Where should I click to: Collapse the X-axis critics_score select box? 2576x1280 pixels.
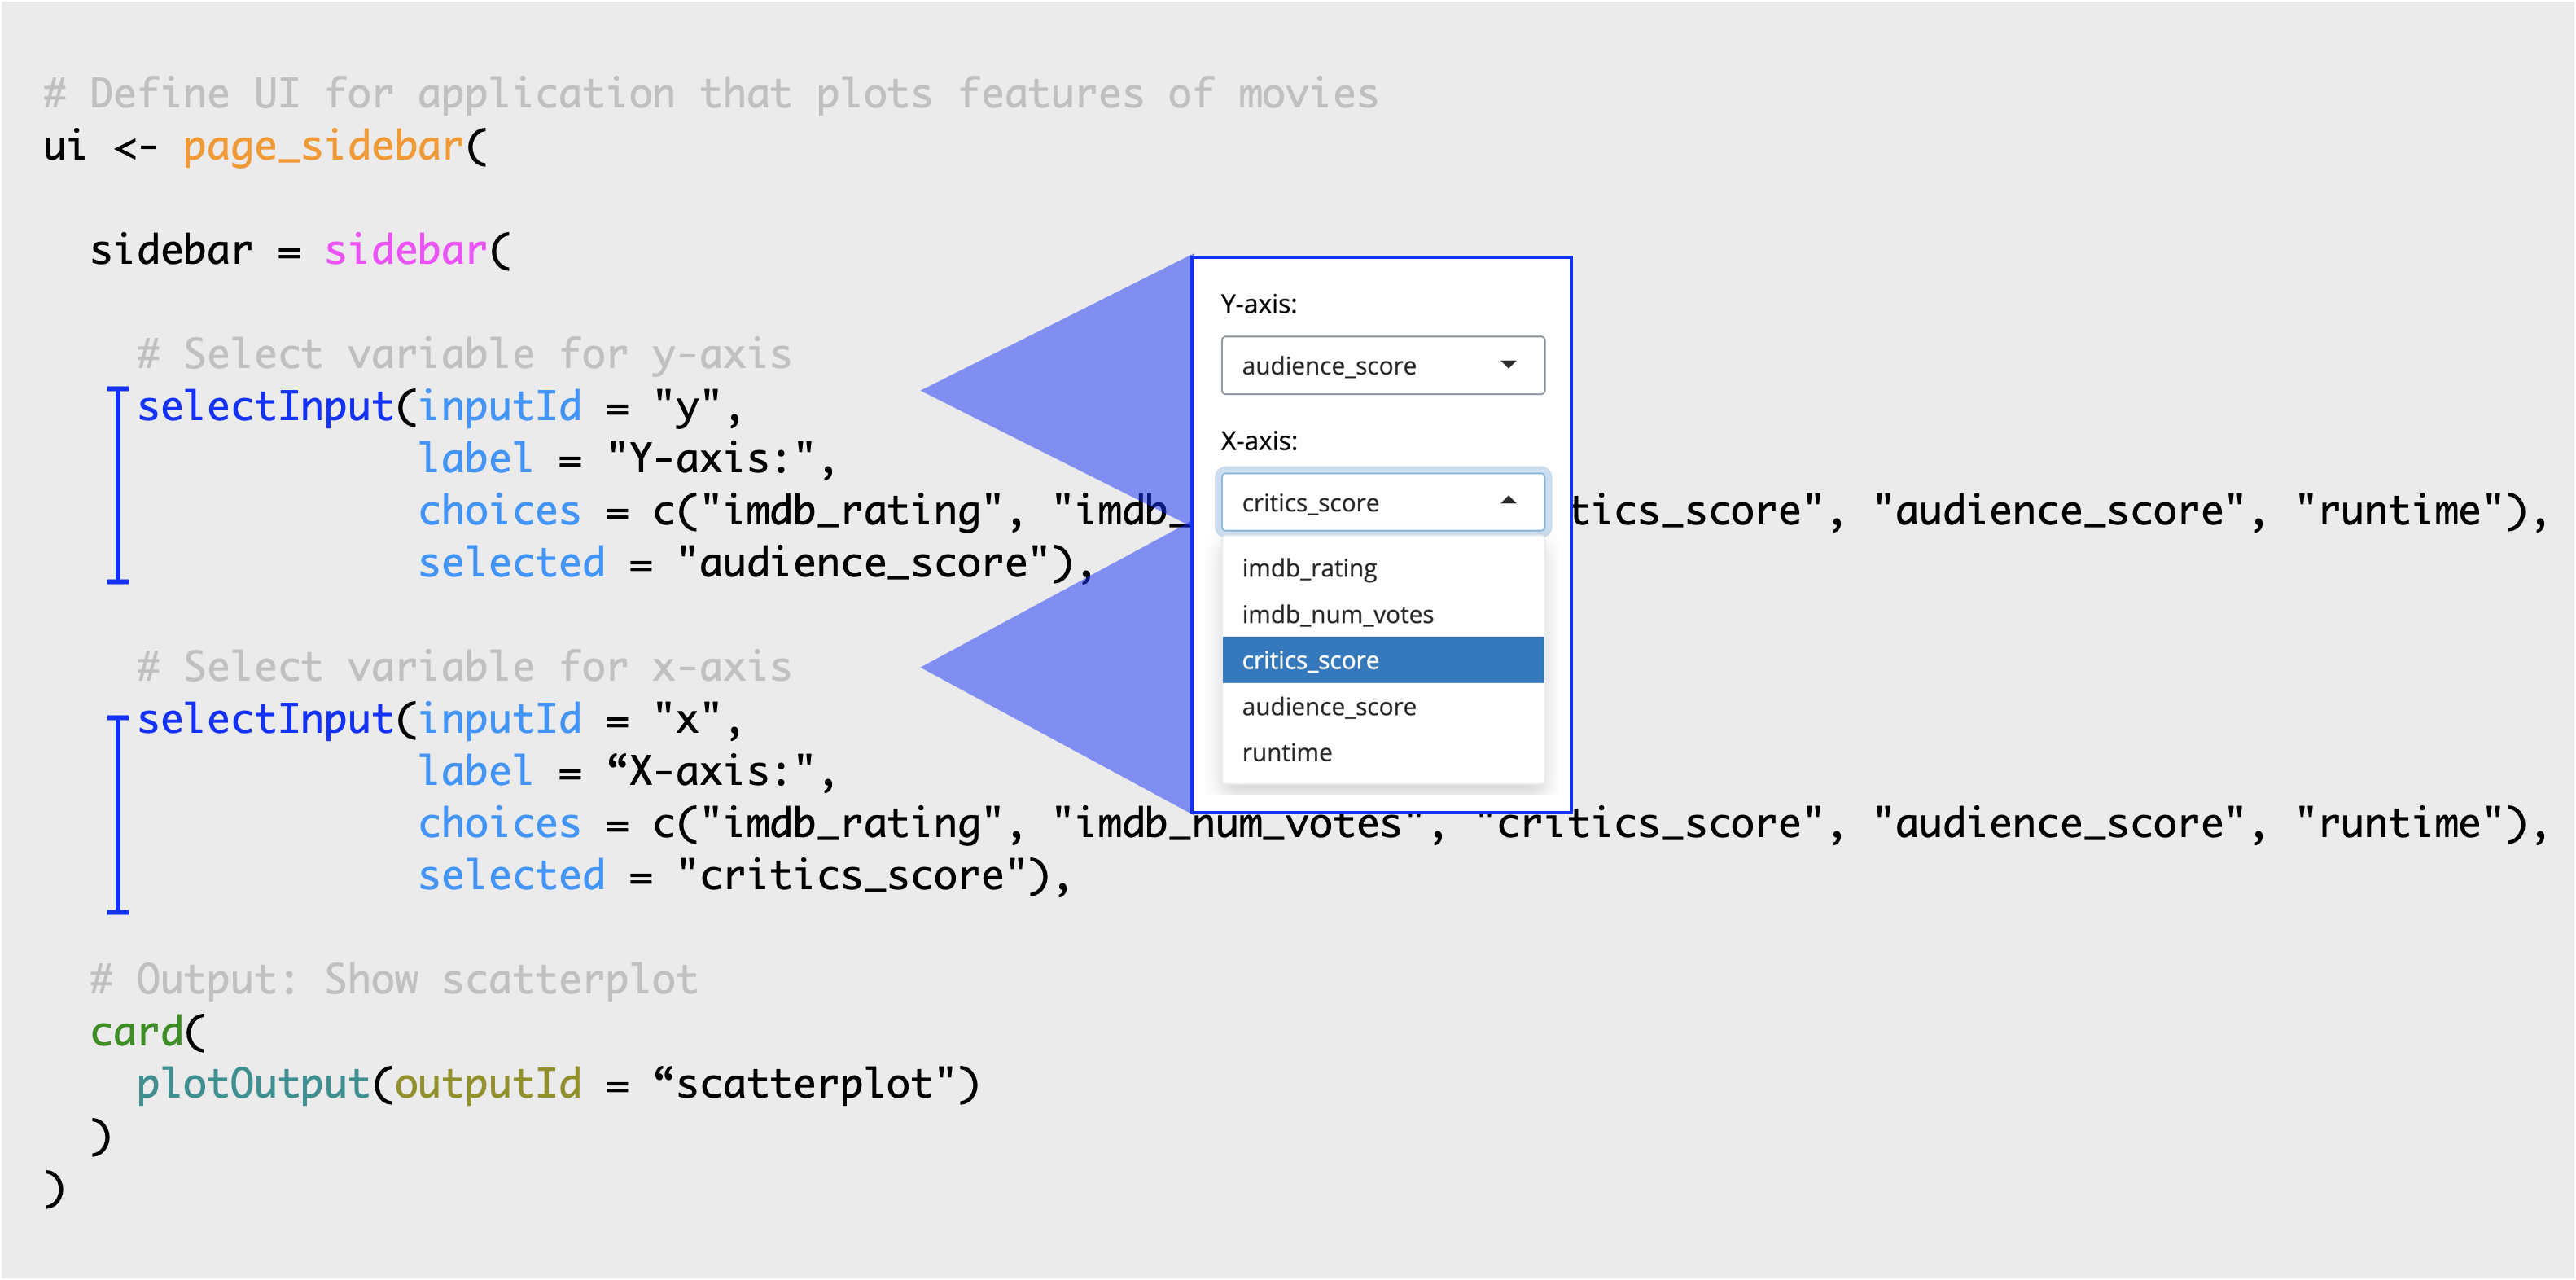click(x=1382, y=502)
